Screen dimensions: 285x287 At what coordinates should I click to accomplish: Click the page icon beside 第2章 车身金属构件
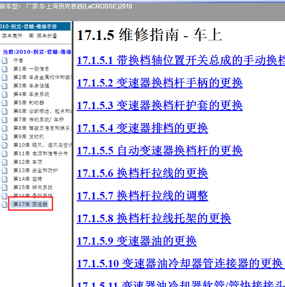click(5, 78)
